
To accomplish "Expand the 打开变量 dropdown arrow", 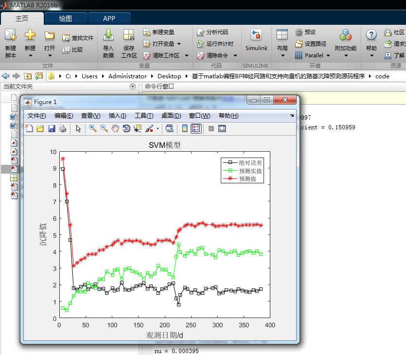I will click(179, 44).
